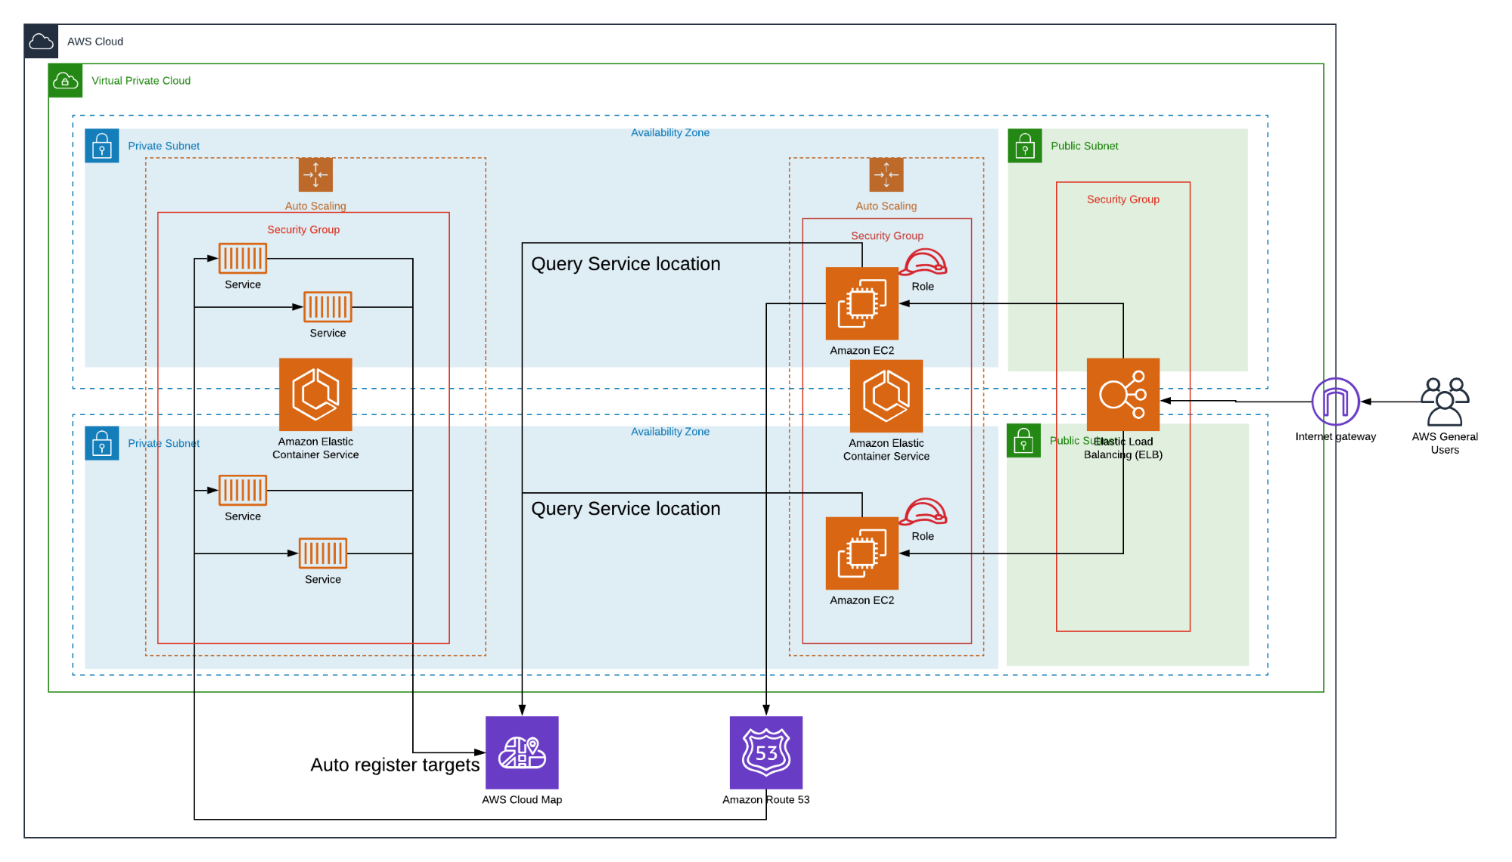Click the lower red Role hat icon
Image resolution: width=1512 pixels, height=862 pixels.
coord(923,512)
